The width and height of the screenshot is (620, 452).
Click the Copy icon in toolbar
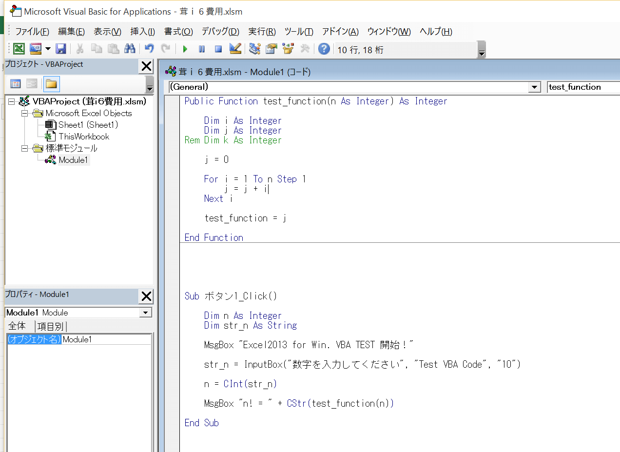pos(97,49)
